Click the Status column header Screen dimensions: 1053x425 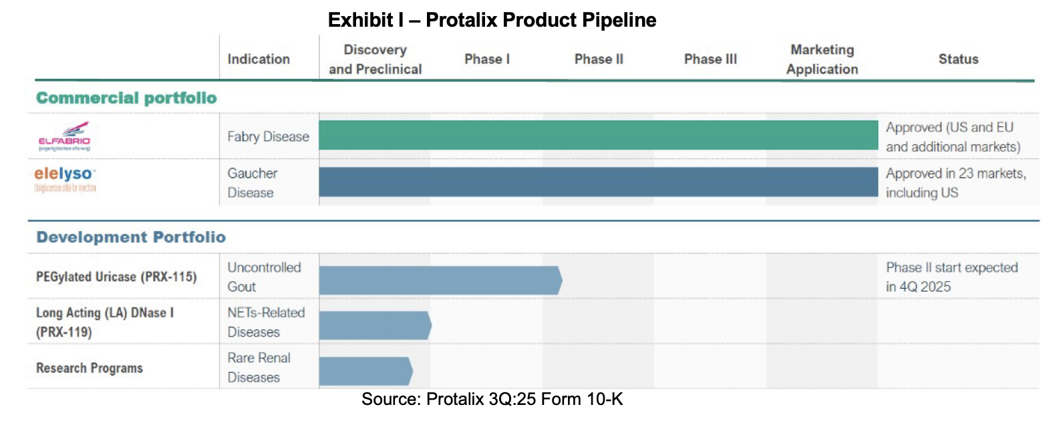(x=958, y=59)
